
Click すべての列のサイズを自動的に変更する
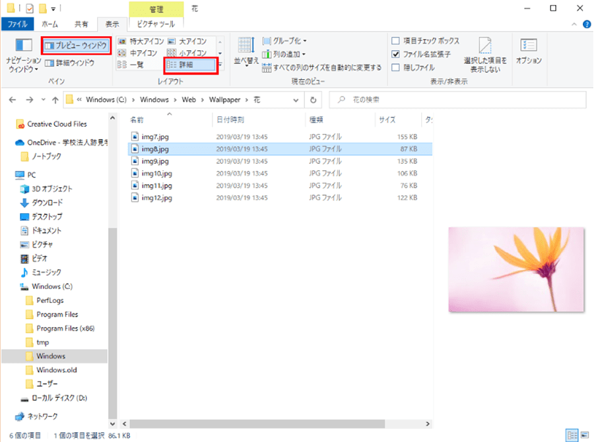click(x=322, y=68)
